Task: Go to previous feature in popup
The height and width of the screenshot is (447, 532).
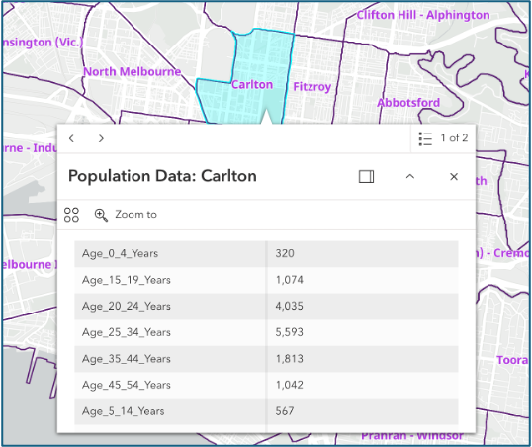Action: pyautogui.click(x=71, y=138)
